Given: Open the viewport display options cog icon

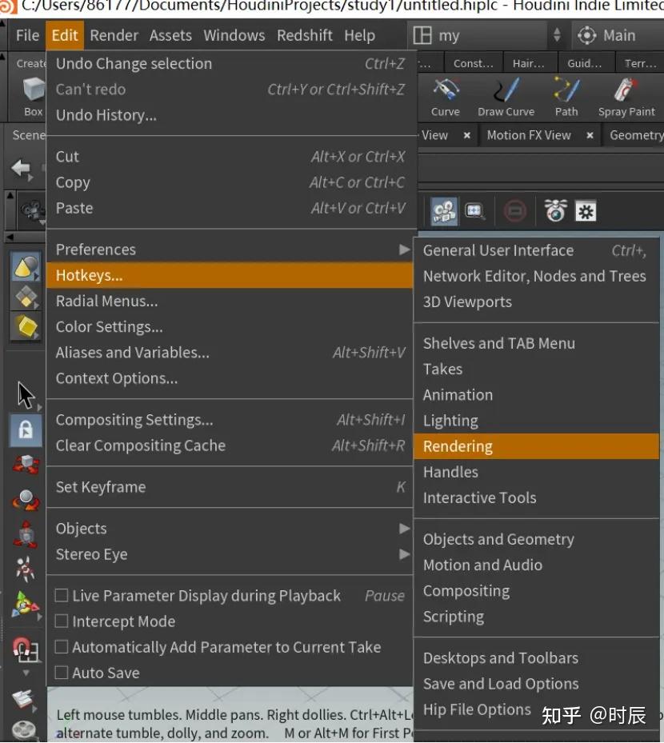Looking at the screenshot, I should 586,210.
